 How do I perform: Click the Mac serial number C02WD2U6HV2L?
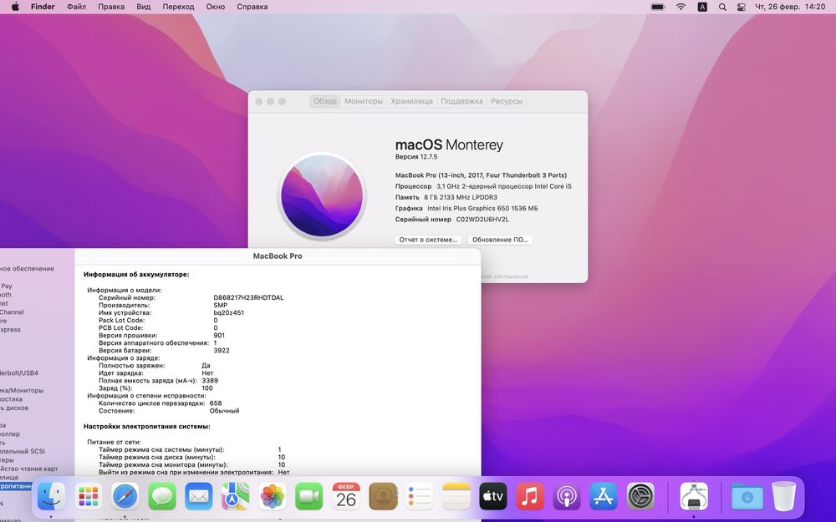click(482, 220)
